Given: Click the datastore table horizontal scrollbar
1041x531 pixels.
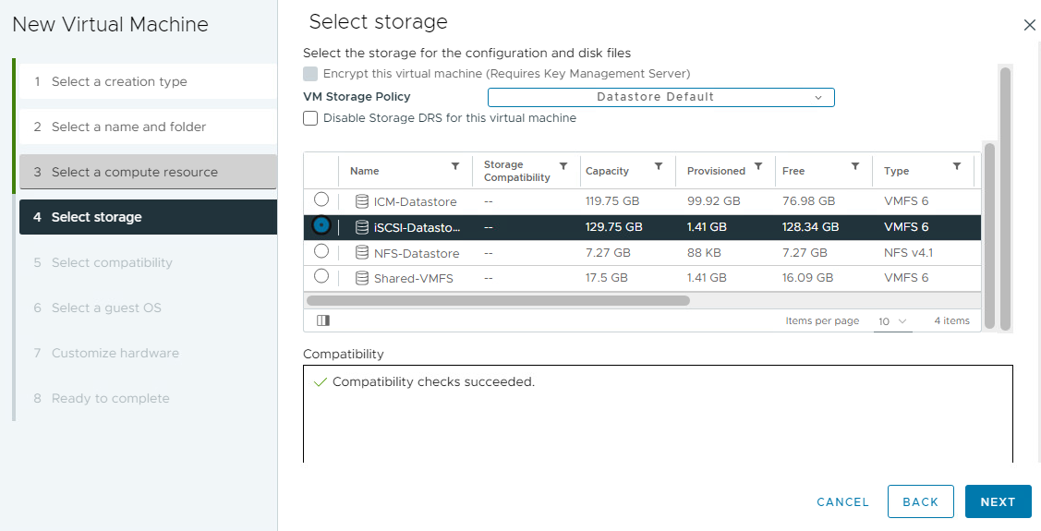Looking at the screenshot, I should tap(498, 300).
